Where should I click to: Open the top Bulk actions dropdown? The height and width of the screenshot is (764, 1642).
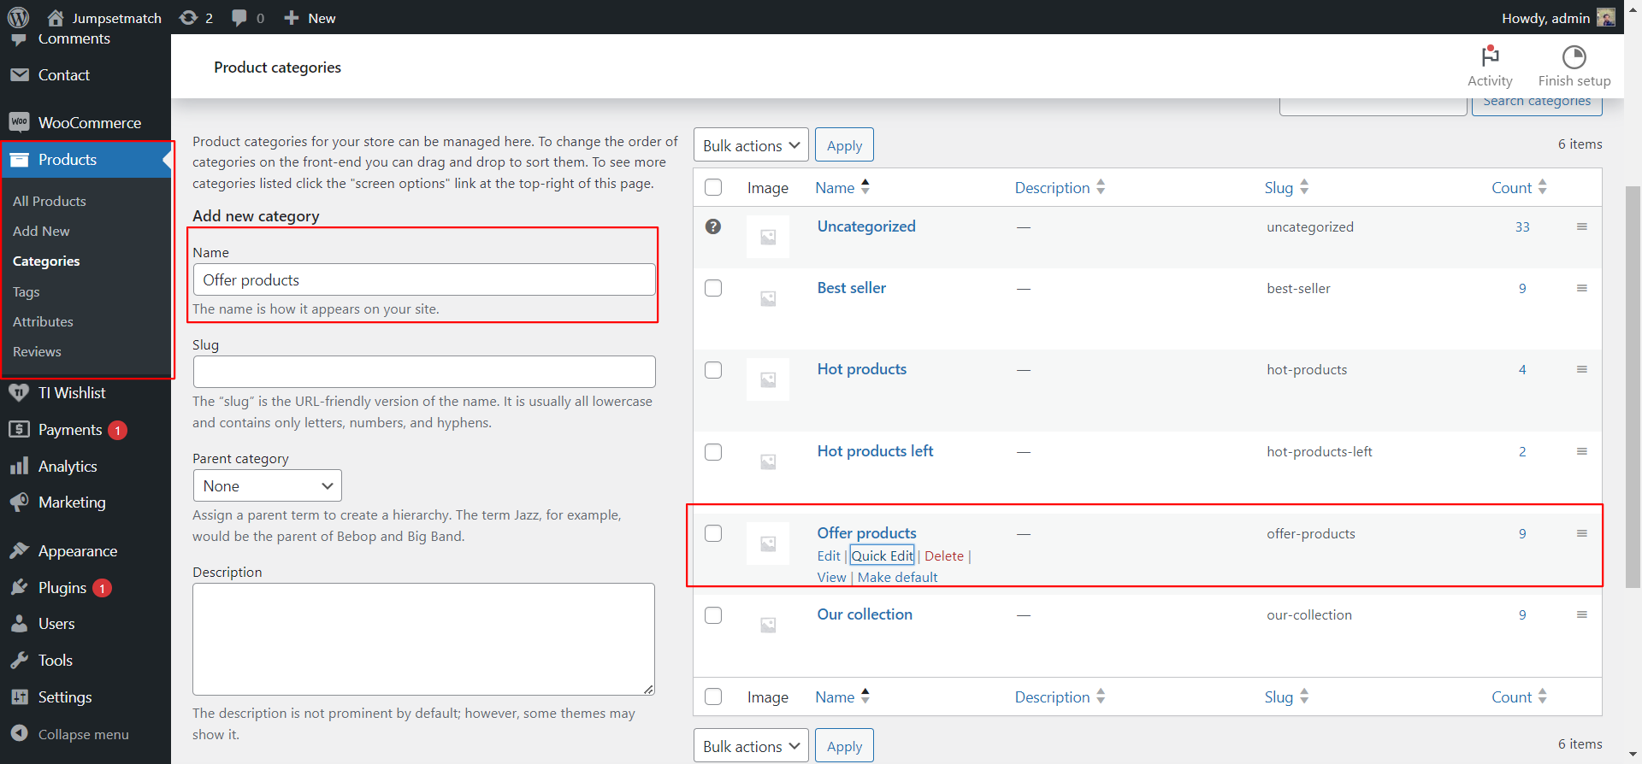click(x=751, y=145)
